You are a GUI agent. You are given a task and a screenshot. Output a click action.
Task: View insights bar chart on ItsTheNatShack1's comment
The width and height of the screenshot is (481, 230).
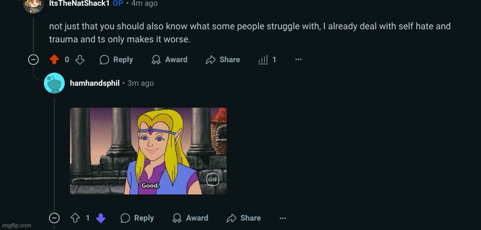click(x=267, y=60)
